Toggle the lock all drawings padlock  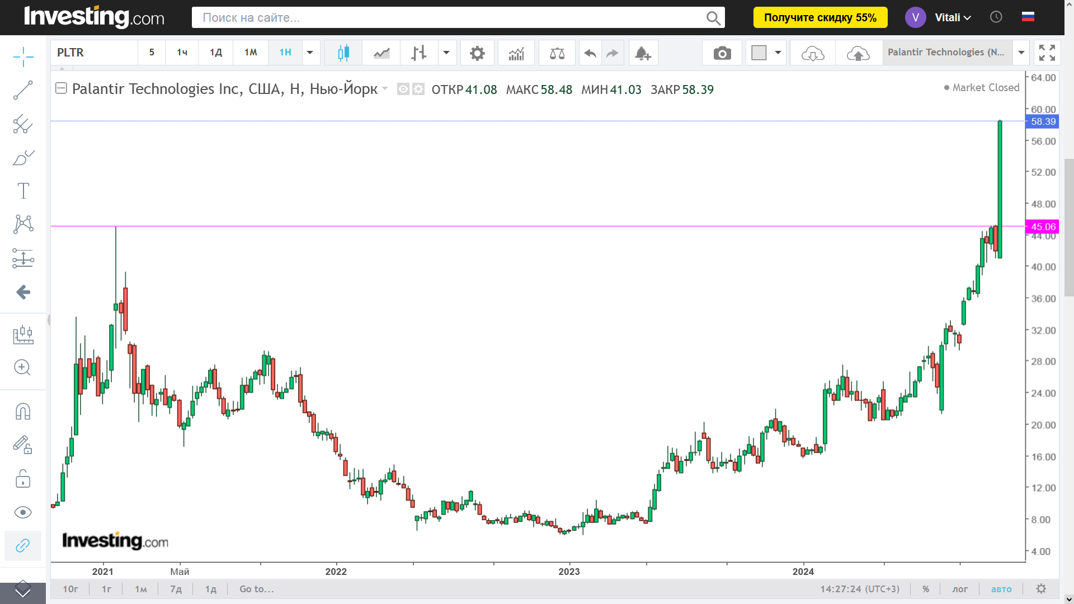coord(23,479)
